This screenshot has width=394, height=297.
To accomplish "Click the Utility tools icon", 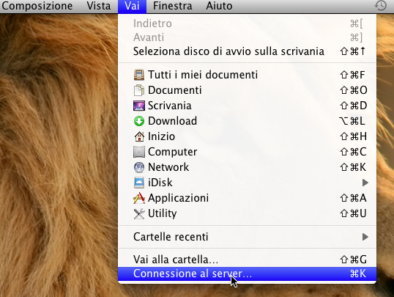I will tap(139, 213).
